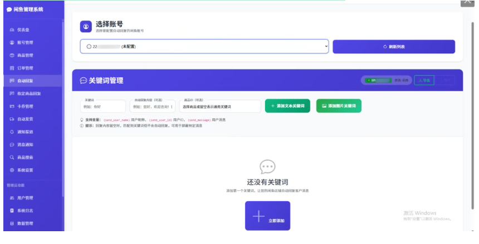Screen dimensions: 479x244
Task: Open the 消息通知 menu item
Action: (x=33, y=145)
